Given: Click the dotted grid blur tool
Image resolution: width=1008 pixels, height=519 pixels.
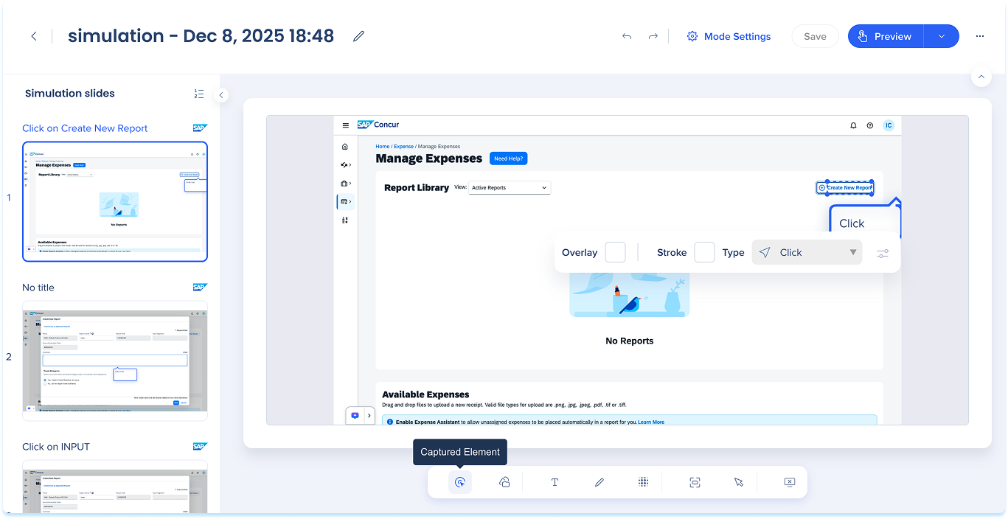Looking at the screenshot, I should tap(643, 482).
